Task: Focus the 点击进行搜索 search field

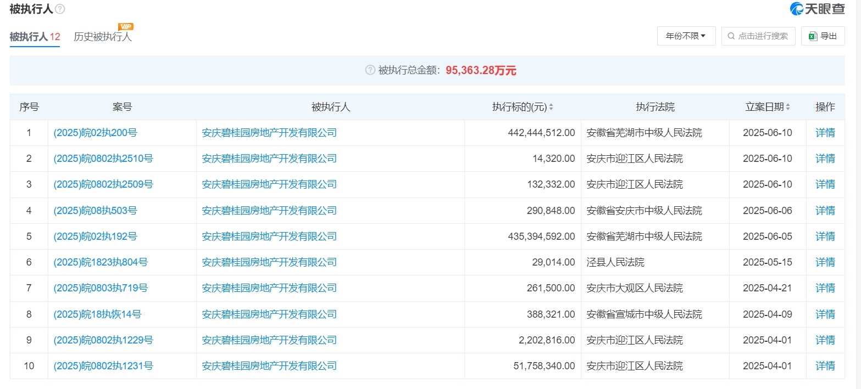Action: [x=758, y=36]
